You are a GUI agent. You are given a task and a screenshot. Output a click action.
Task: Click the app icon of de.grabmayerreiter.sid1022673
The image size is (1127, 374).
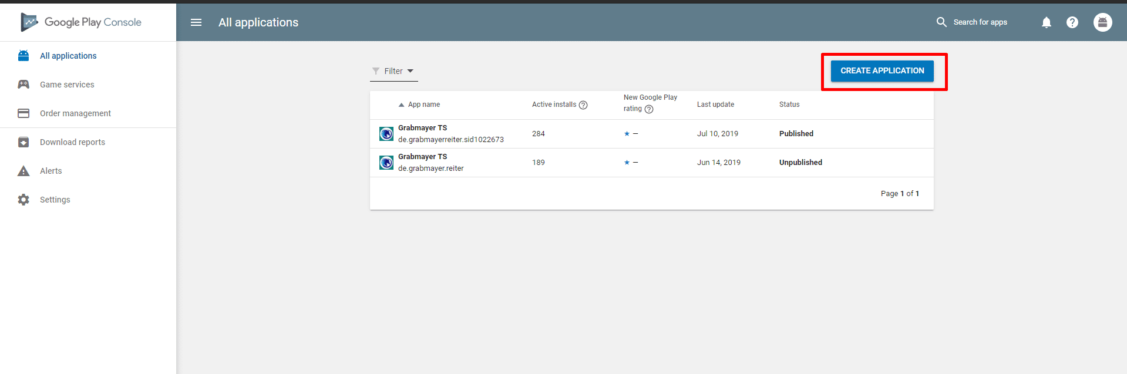point(386,134)
